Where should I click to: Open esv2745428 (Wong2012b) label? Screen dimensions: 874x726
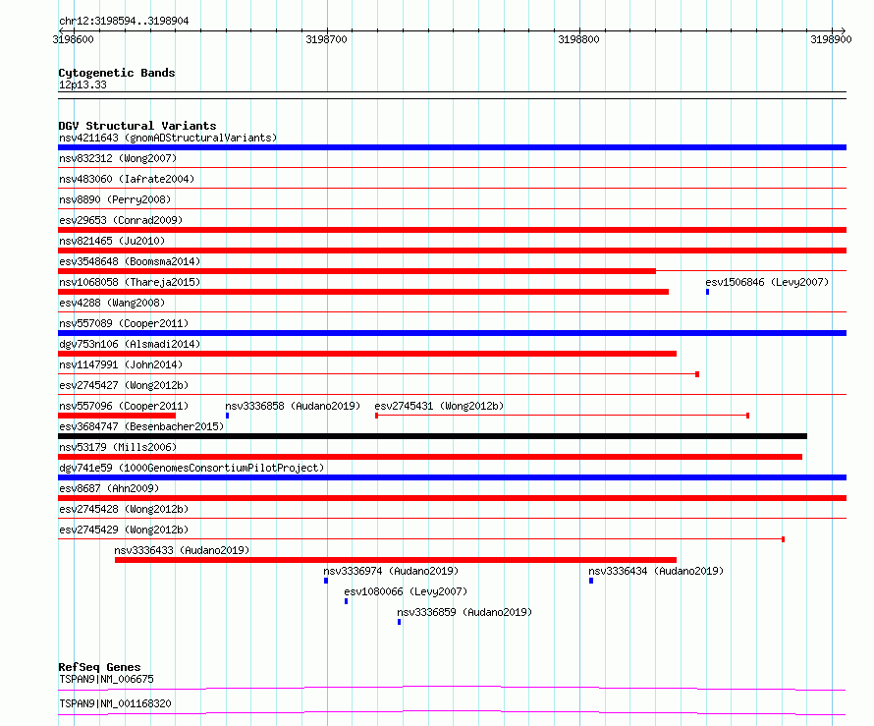[x=124, y=509]
